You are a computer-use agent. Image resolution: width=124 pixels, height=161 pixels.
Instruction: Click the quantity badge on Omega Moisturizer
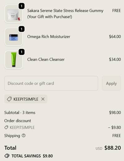pos(21,29)
